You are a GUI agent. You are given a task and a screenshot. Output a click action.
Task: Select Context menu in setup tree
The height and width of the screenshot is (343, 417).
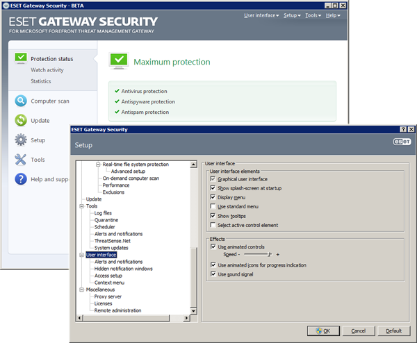(109, 283)
